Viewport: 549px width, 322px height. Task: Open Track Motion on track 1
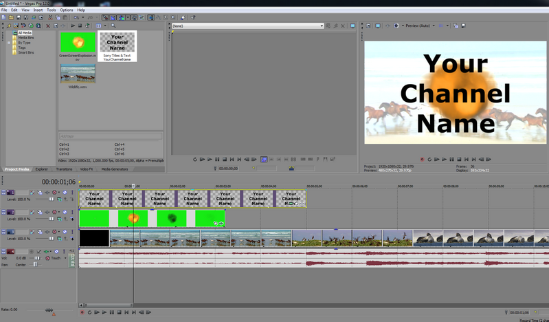(40, 192)
